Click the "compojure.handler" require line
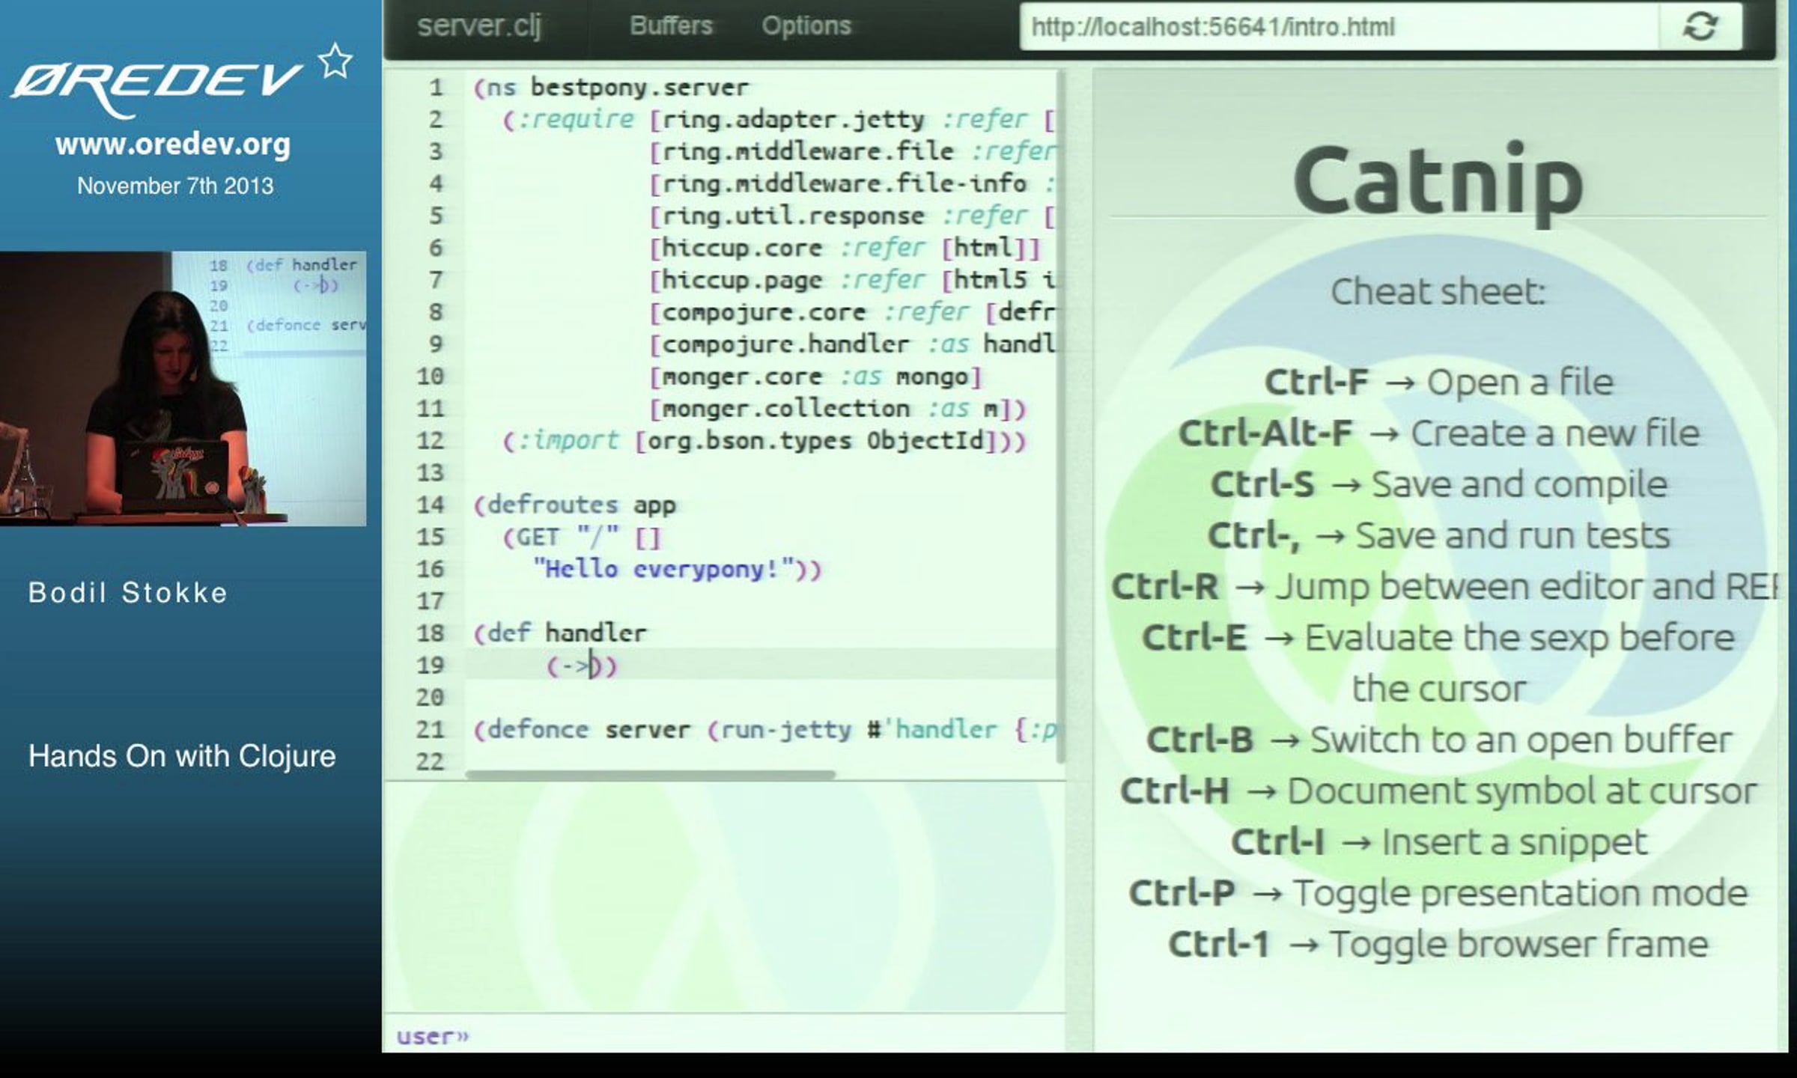 click(x=852, y=344)
